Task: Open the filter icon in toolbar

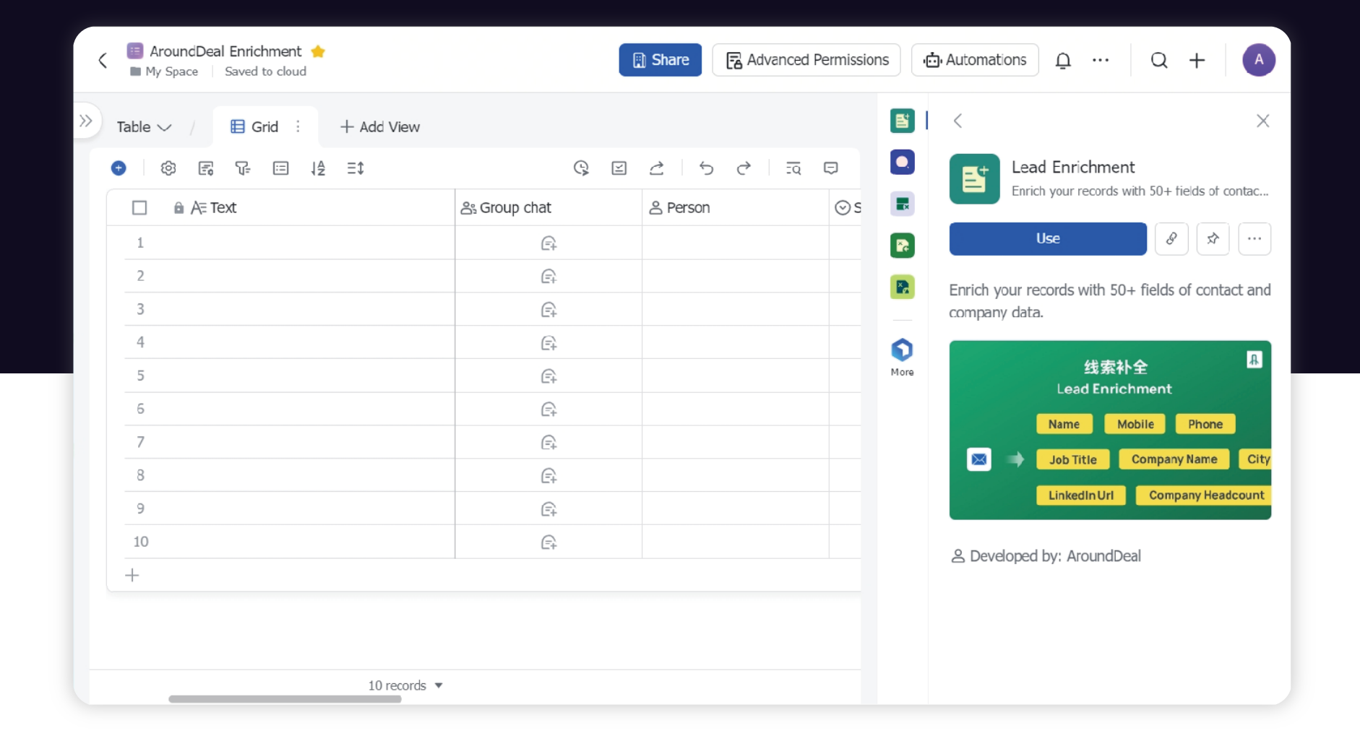Action: tap(243, 168)
